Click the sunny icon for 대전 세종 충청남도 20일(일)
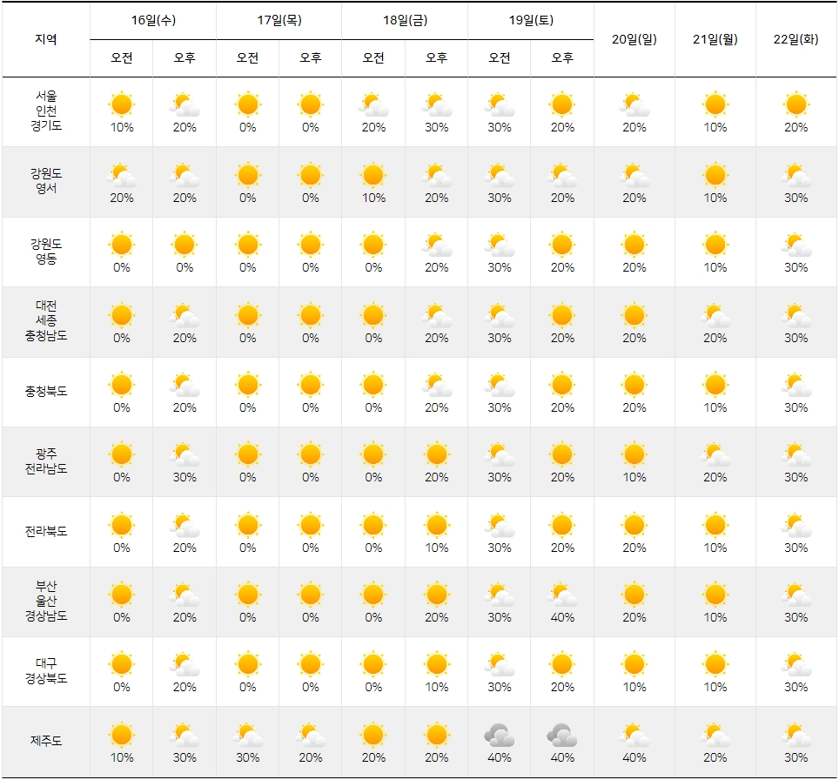The image size is (839, 780). click(634, 315)
